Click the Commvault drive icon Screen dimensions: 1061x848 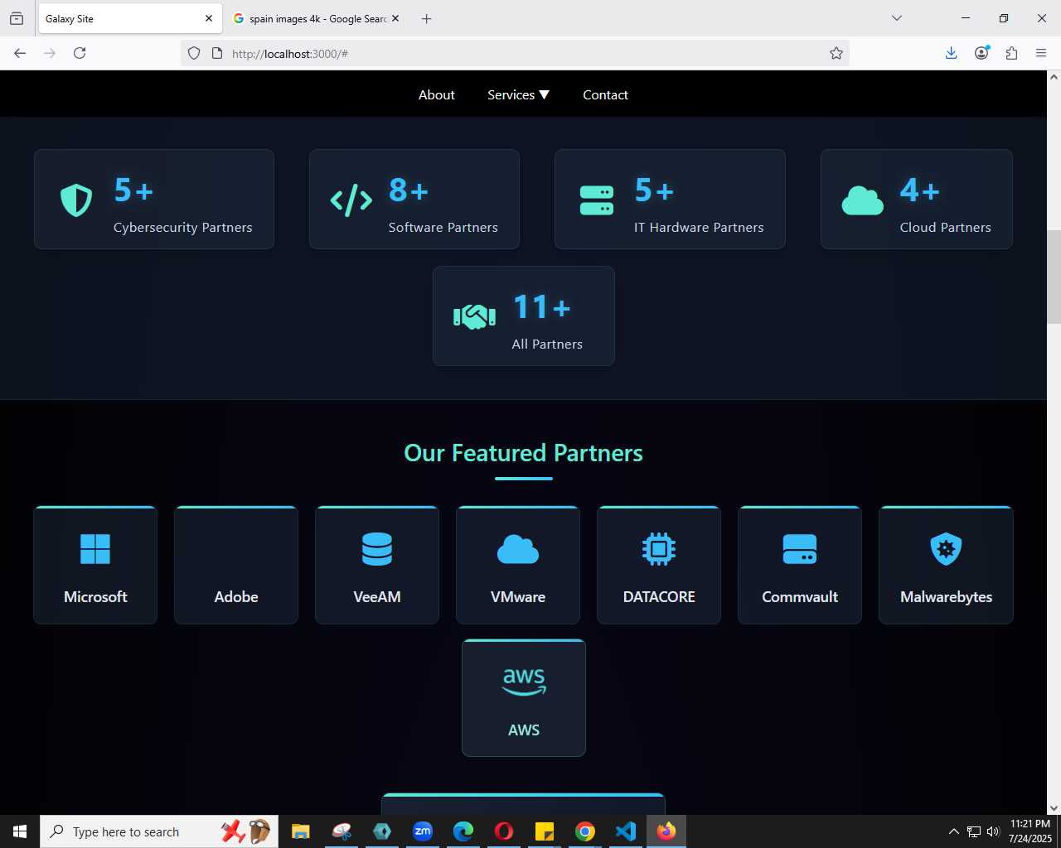coord(800,548)
